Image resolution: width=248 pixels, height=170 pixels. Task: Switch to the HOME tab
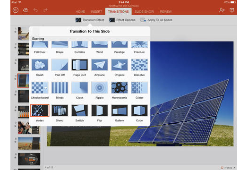click(x=80, y=12)
